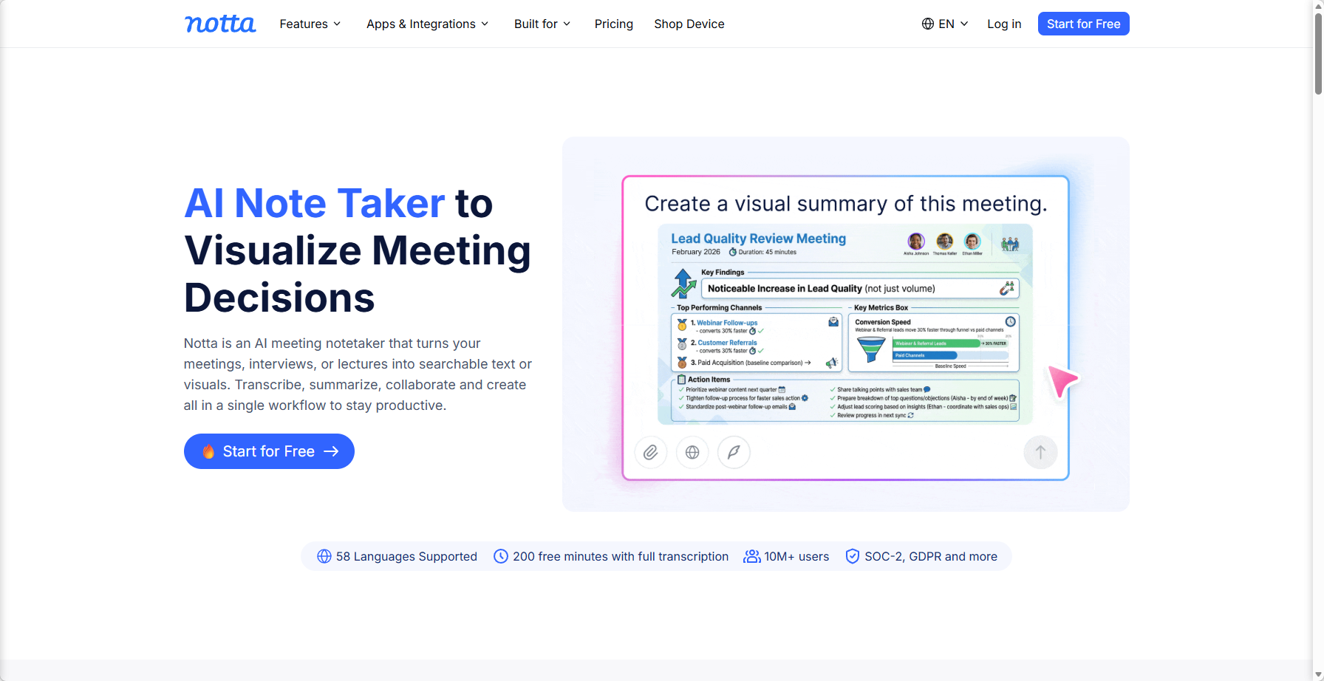Viewport: 1324px width, 681px height.
Task: Click the arrow icon on hero Start for Free
Action: tap(331, 451)
